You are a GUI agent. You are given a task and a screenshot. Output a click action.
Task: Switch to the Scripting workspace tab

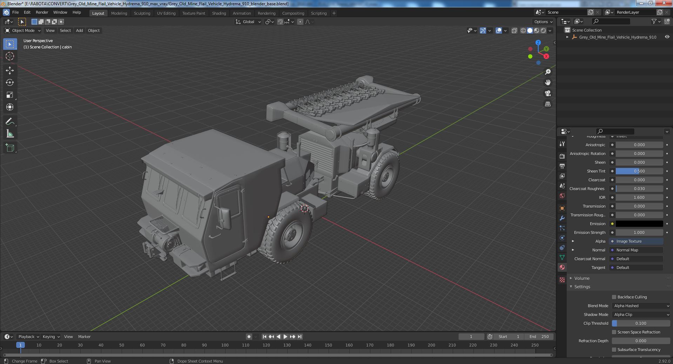tap(319, 13)
